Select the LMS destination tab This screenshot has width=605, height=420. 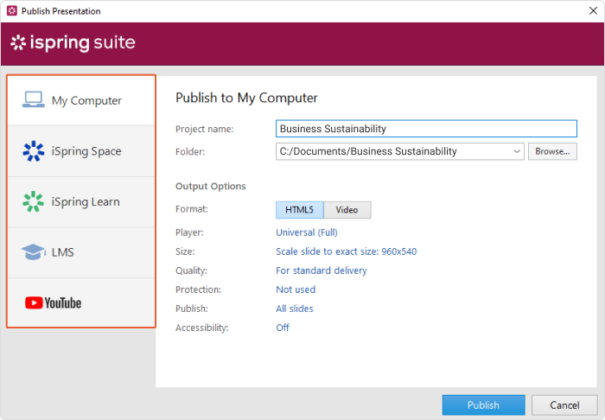click(x=64, y=252)
